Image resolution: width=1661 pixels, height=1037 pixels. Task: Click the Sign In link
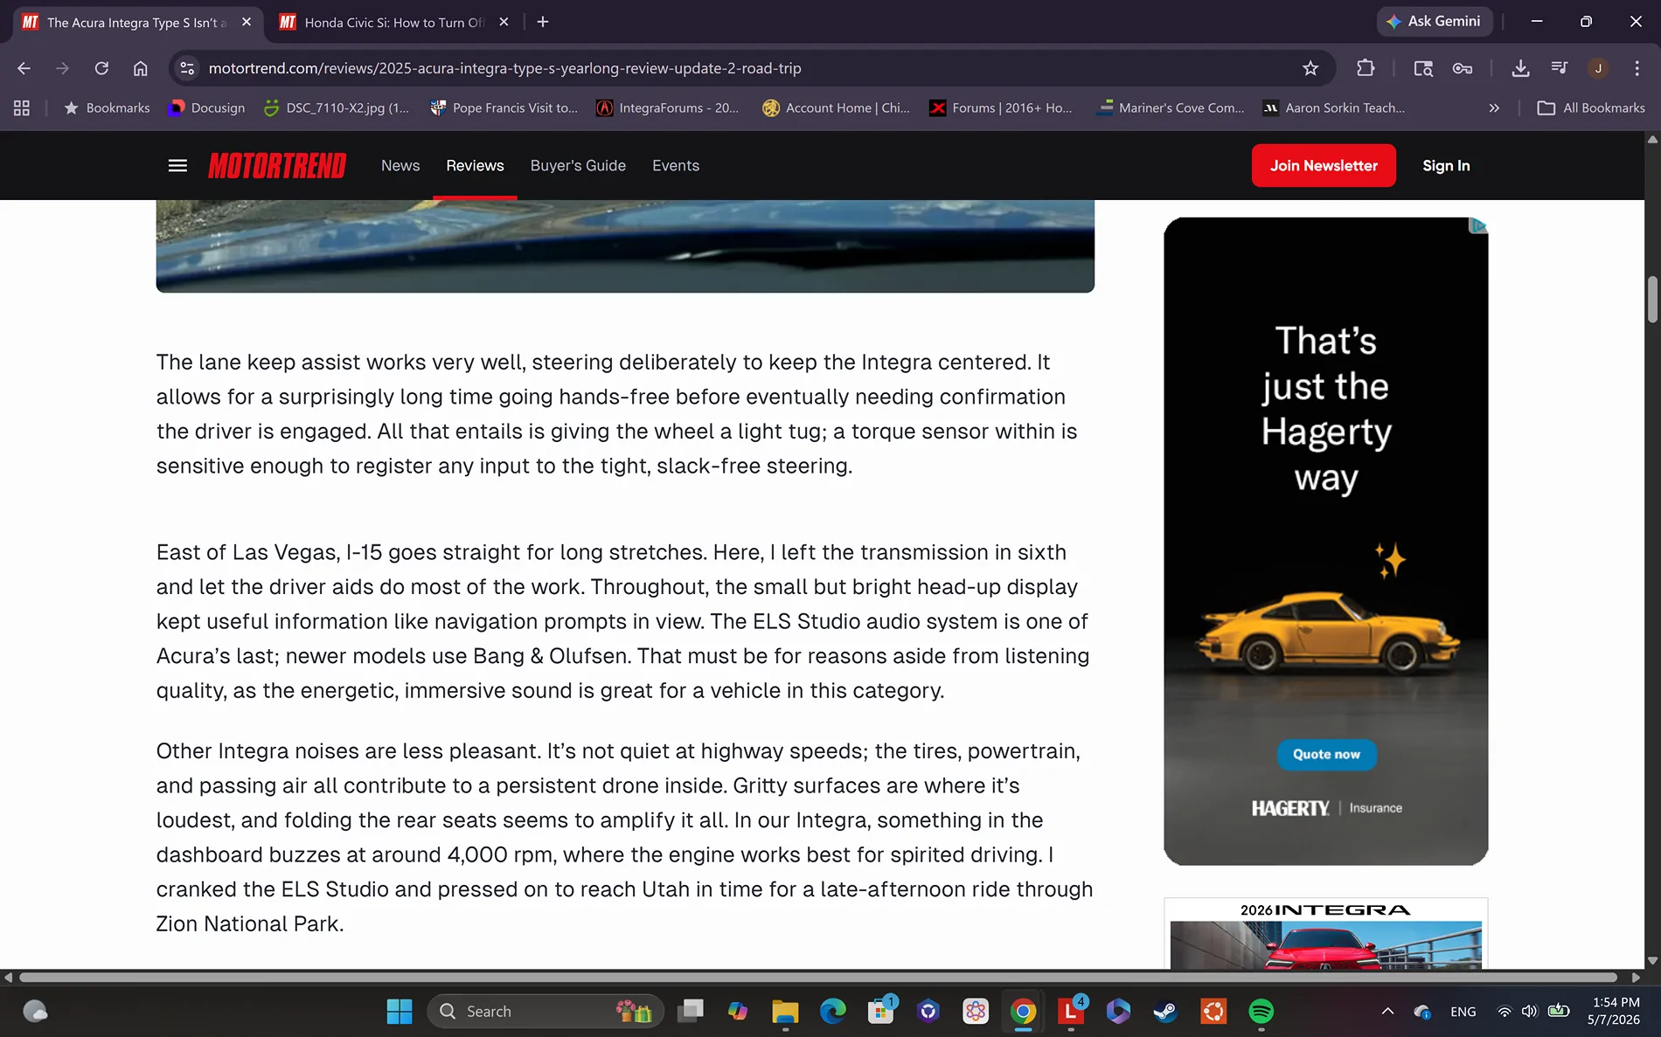(x=1446, y=165)
